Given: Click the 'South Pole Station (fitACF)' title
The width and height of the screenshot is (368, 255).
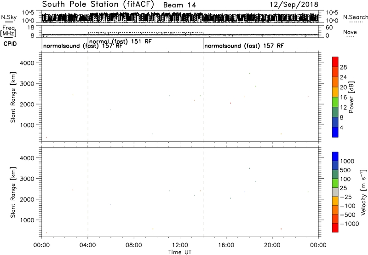Looking at the screenshot, I should click(98, 5).
